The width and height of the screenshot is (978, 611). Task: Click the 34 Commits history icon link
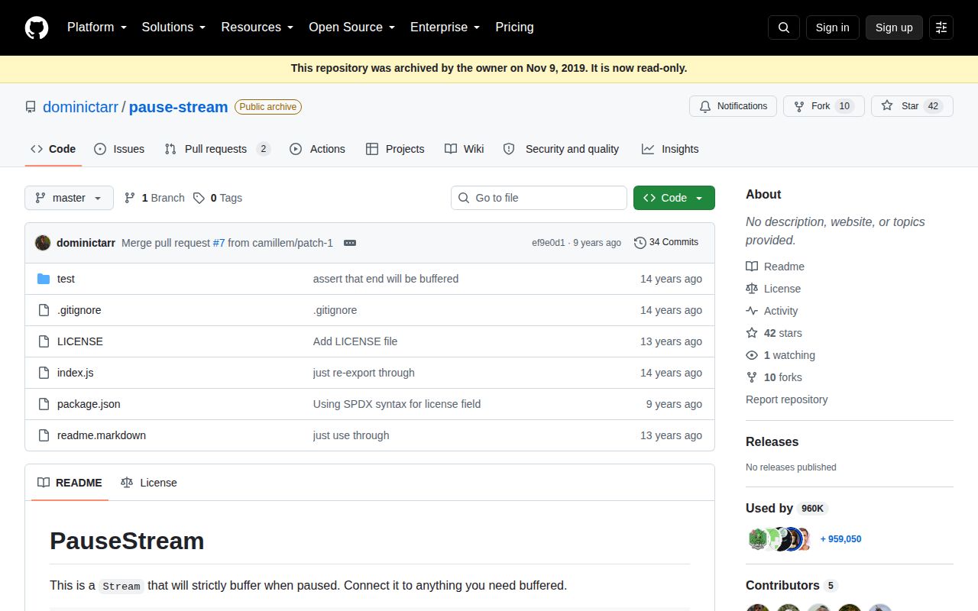point(666,242)
